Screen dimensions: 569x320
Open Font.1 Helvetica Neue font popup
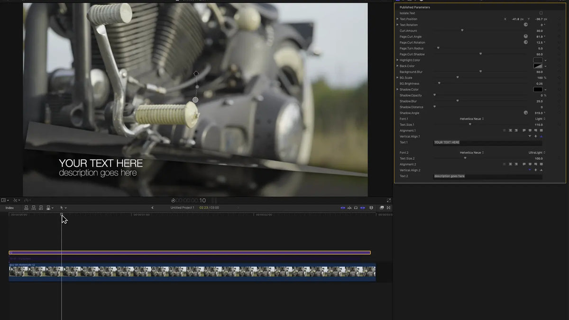click(472, 119)
